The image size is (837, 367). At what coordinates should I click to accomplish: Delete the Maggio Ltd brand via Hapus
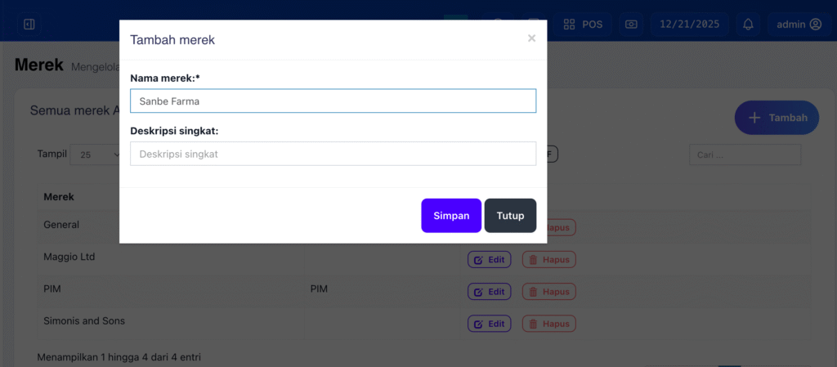[549, 260]
